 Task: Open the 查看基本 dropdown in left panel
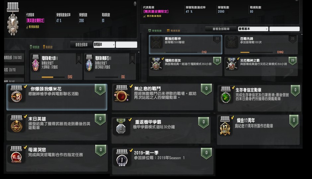pyautogui.click(x=104, y=44)
